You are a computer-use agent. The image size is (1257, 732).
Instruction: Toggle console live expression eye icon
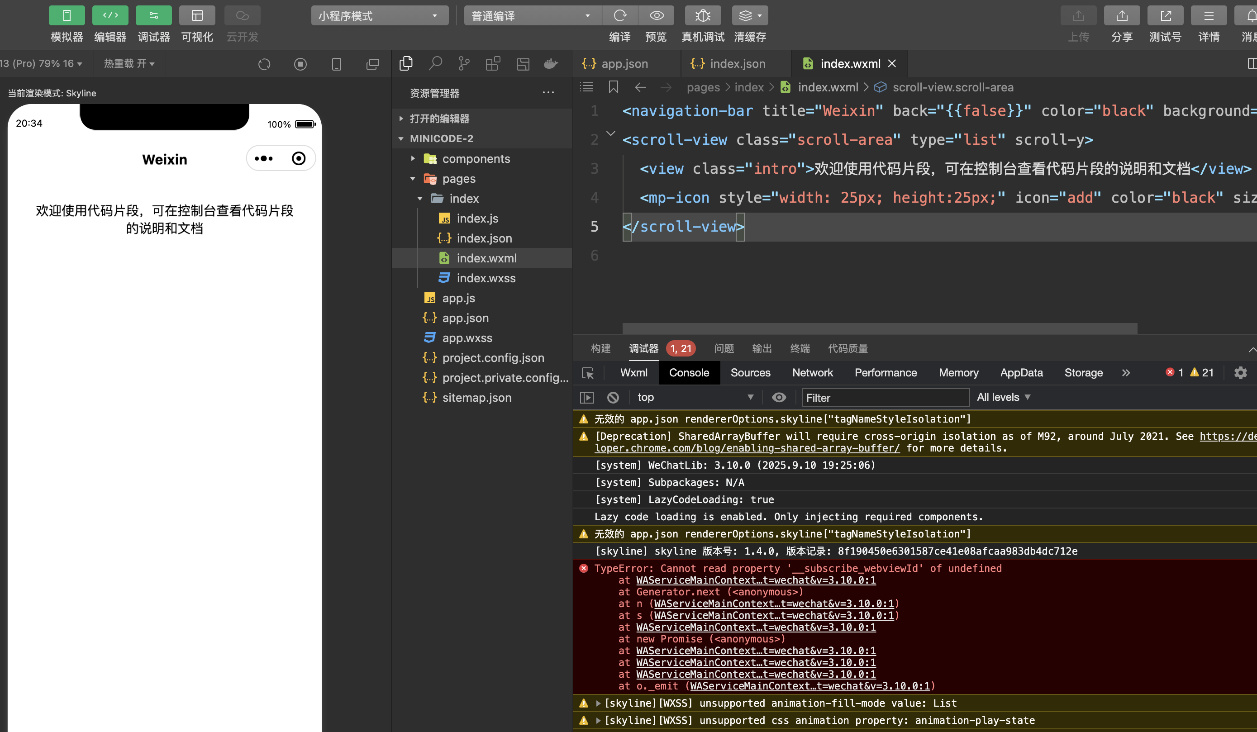pyautogui.click(x=779, y=397)
